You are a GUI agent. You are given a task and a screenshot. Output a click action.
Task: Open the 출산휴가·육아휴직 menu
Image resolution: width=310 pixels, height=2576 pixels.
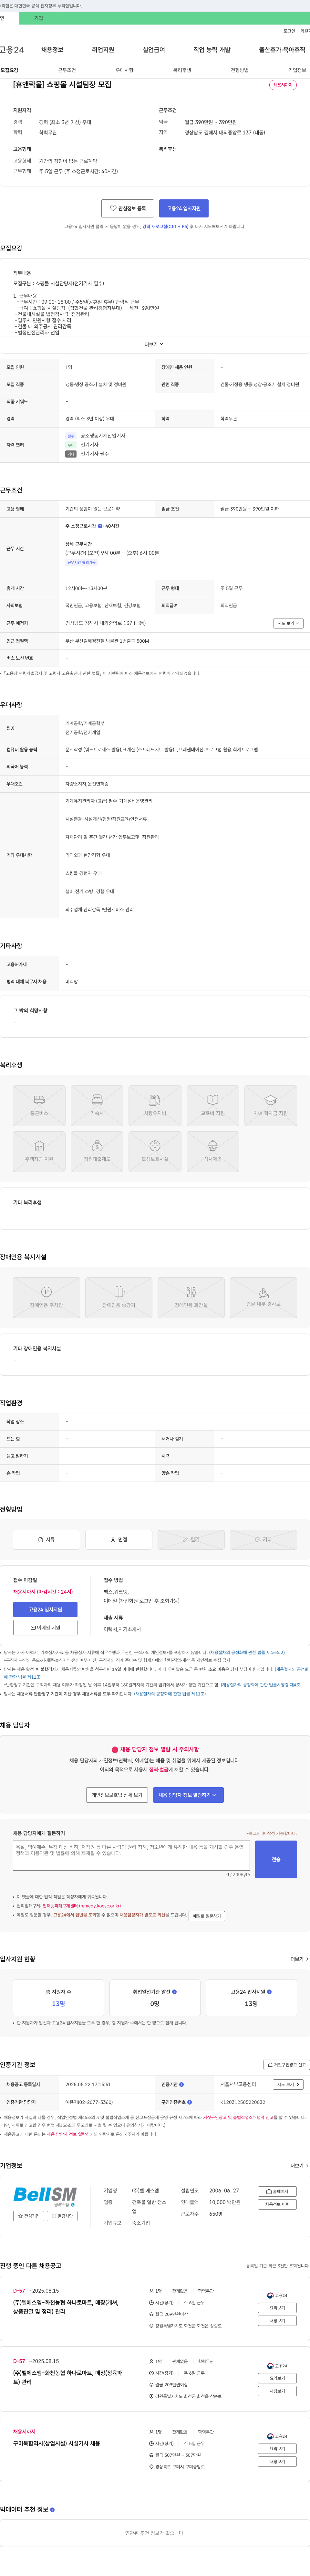pyautogui.click(x=282, y=50)
